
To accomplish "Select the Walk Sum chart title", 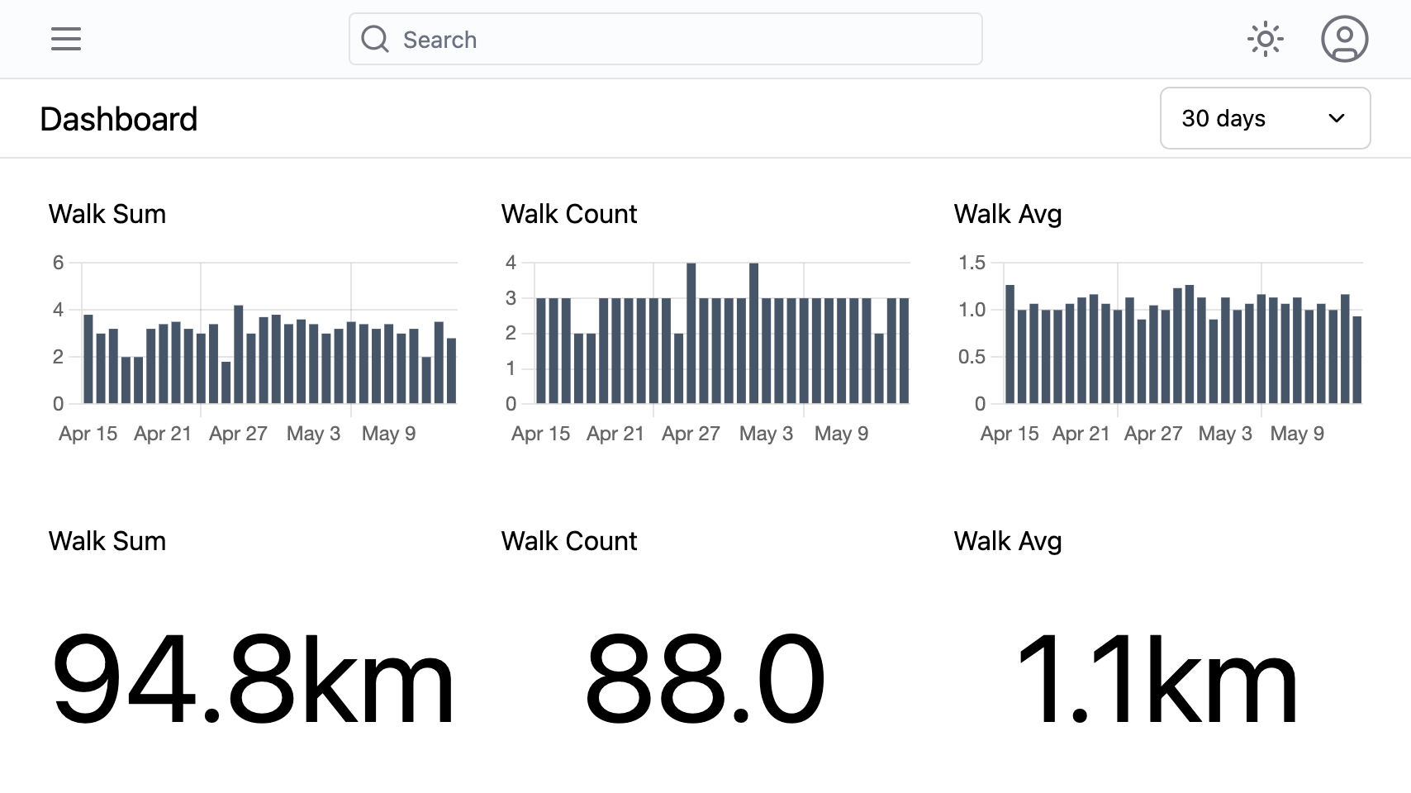I will coord(107,214).
